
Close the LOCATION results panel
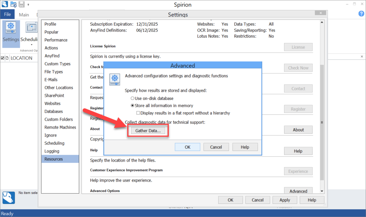362,56
